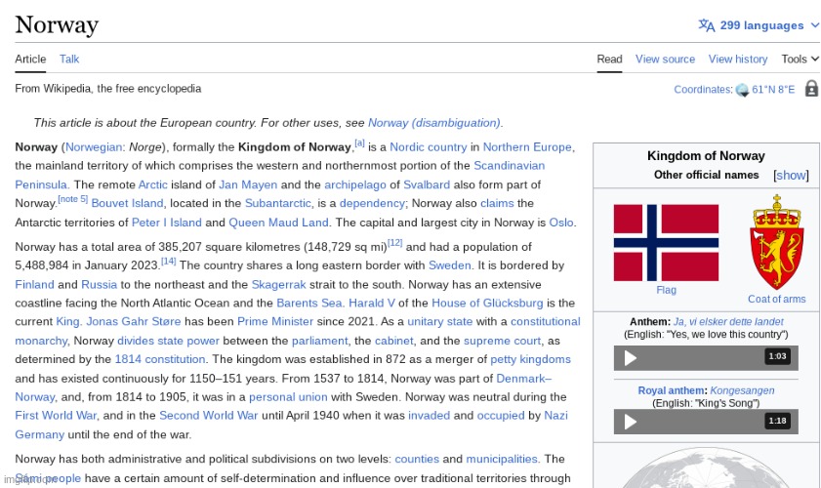The width and height of the screenshot is (821, 488).
Task: Switch to the Talk tab
Action: pyautogui.click(x=69, y=60)
